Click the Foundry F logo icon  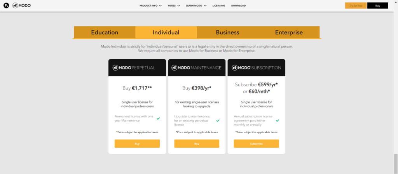click(x=6, y=5)
